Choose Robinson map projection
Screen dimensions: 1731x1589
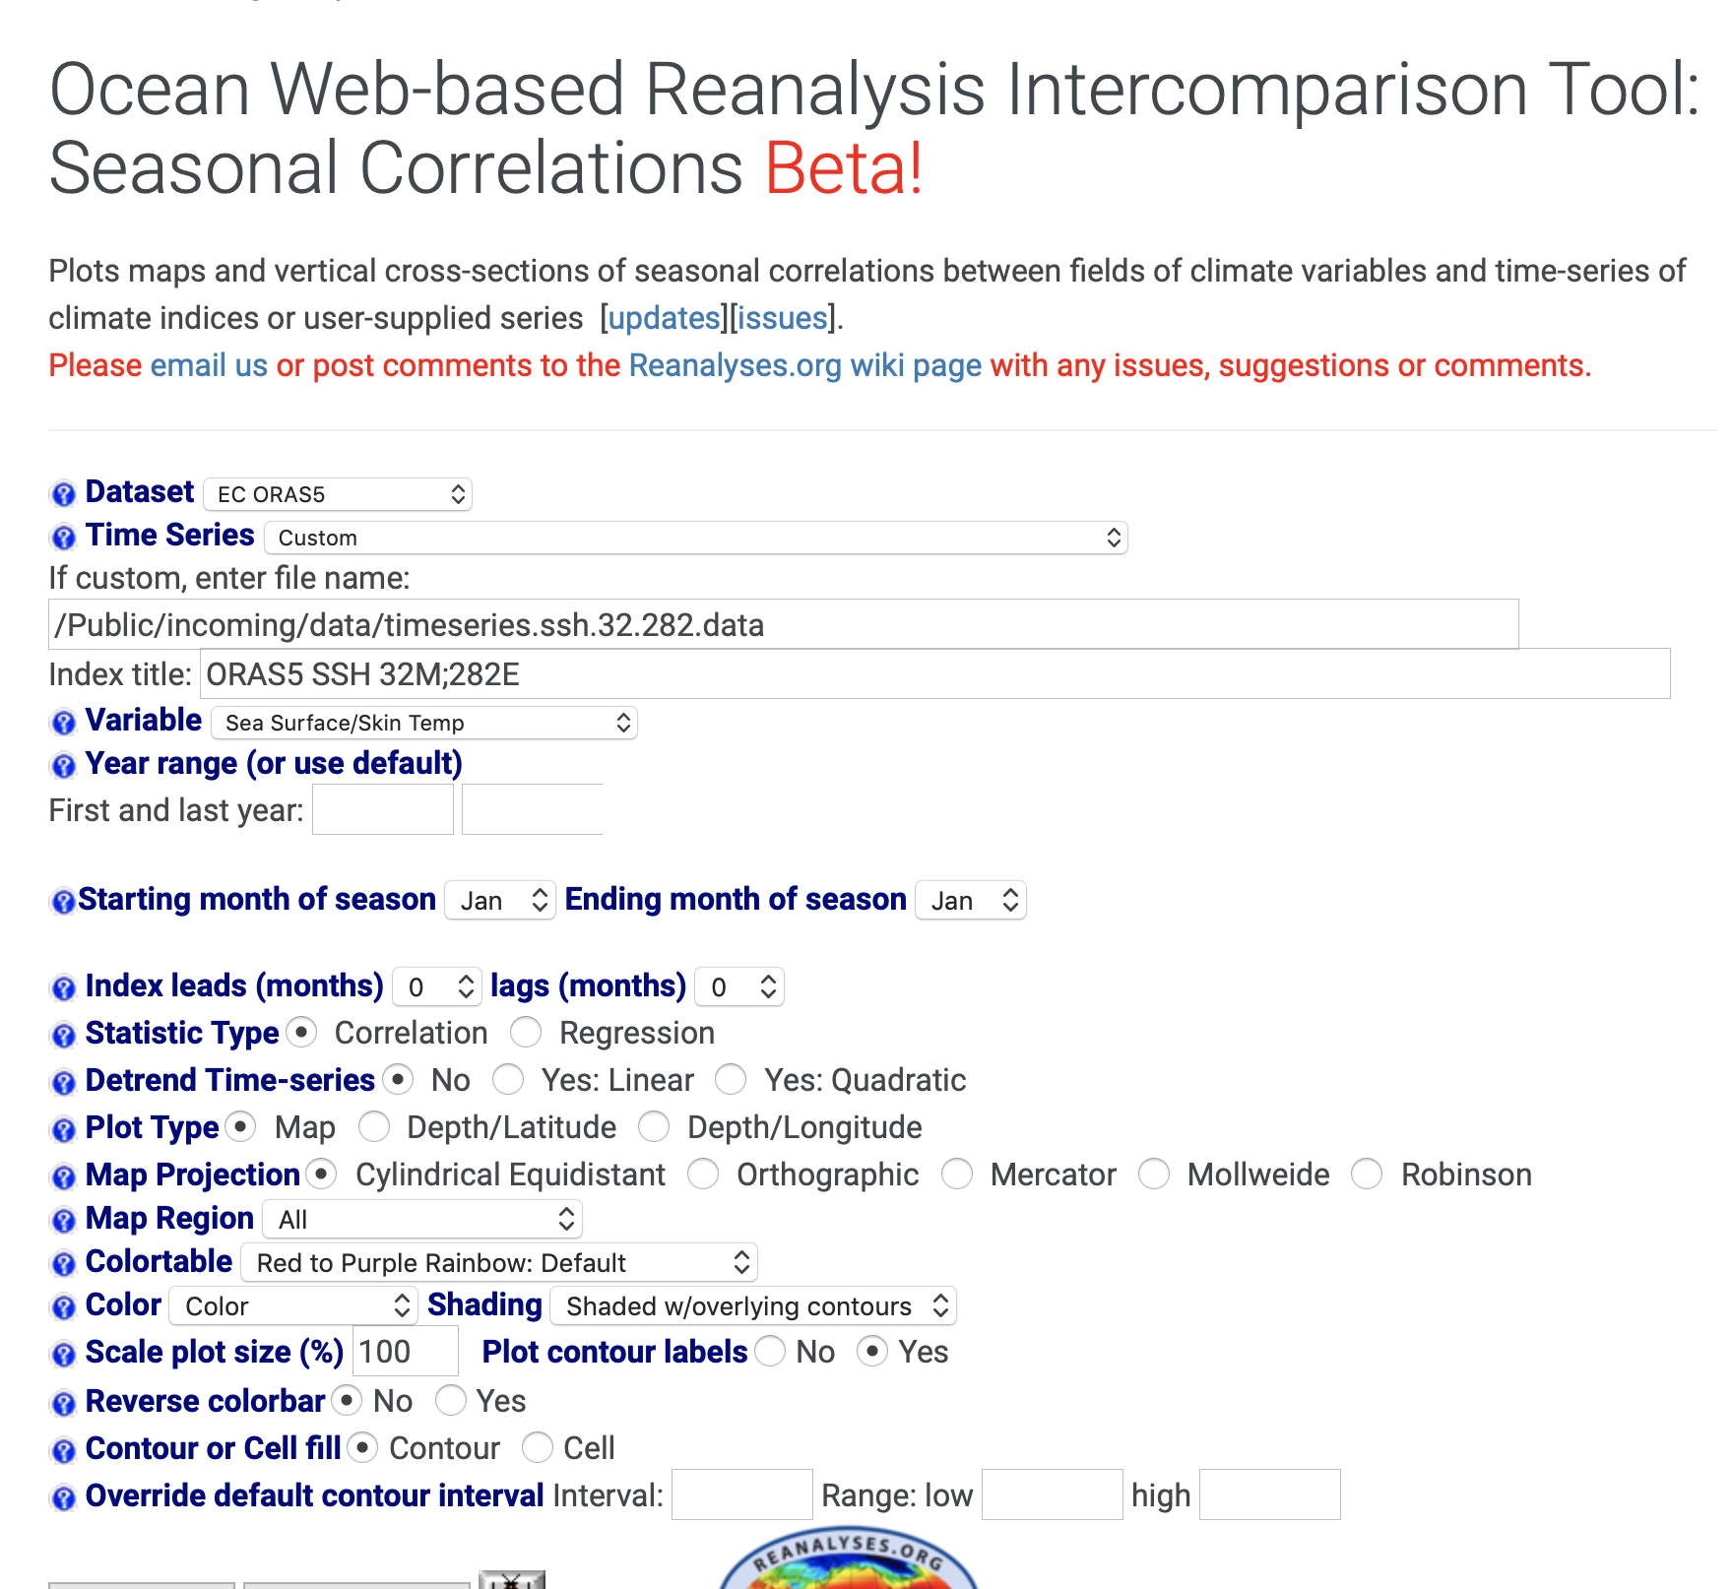coord(1367,1174)
